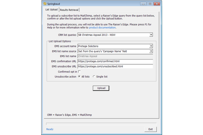Click the EMS list name field
Viewport: 203px width, 135px height.
115,56
